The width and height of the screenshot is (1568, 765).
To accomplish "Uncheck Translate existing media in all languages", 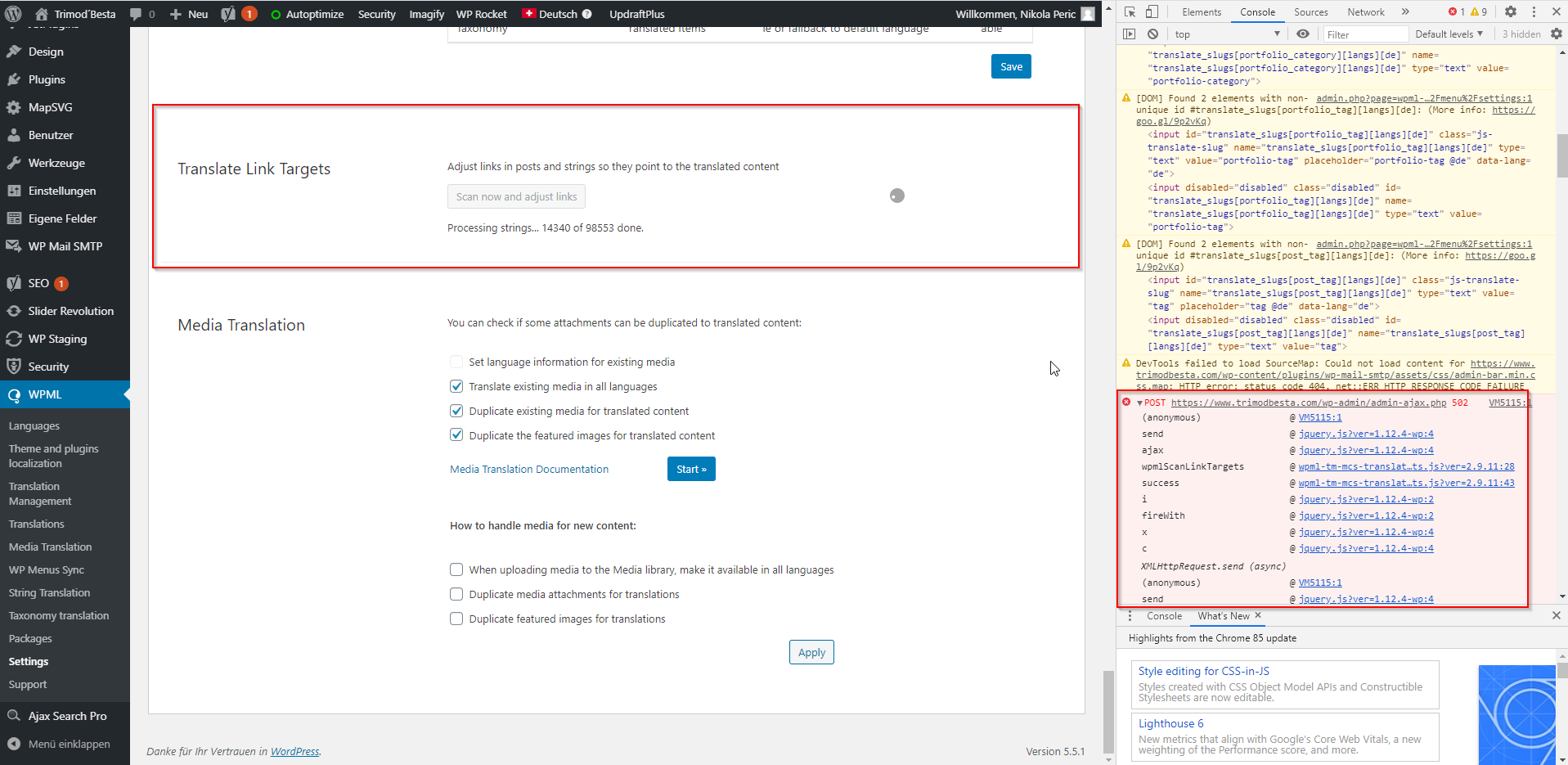I will point(456,386).
